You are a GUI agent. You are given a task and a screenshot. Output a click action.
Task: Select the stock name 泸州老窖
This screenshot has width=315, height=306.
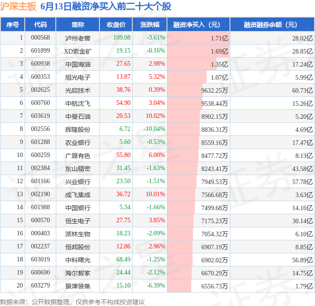[x=78, y=38]
